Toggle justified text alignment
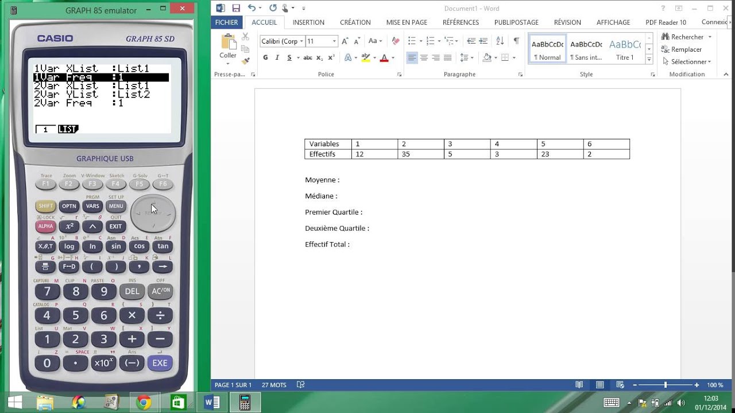This screenshot has height=413, width=735. 448,57
